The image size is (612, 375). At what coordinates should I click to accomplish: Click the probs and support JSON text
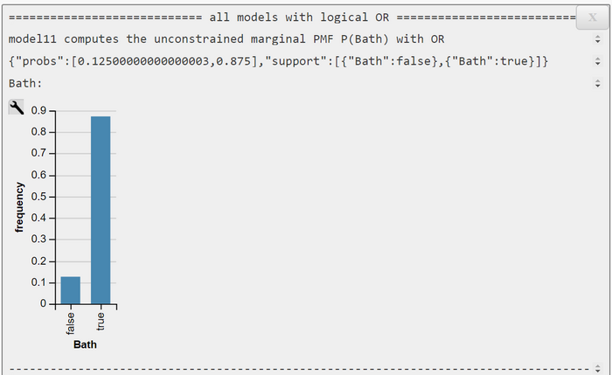coord(278,61)
